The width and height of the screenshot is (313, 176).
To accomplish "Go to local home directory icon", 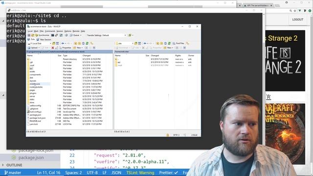I will pyautogui.click(x=83, y=44).
